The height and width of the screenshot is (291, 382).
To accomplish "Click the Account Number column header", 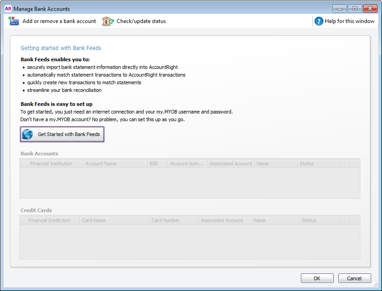I will tap(187, 164).
